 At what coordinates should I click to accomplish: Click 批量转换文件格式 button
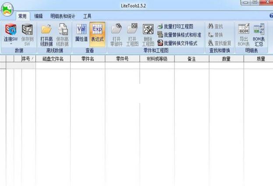[x=177, y=43]
